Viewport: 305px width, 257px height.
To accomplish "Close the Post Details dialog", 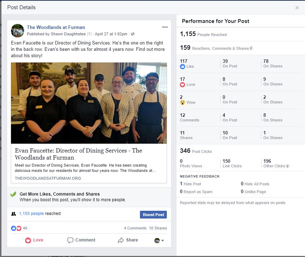I will tap(297, 7).
